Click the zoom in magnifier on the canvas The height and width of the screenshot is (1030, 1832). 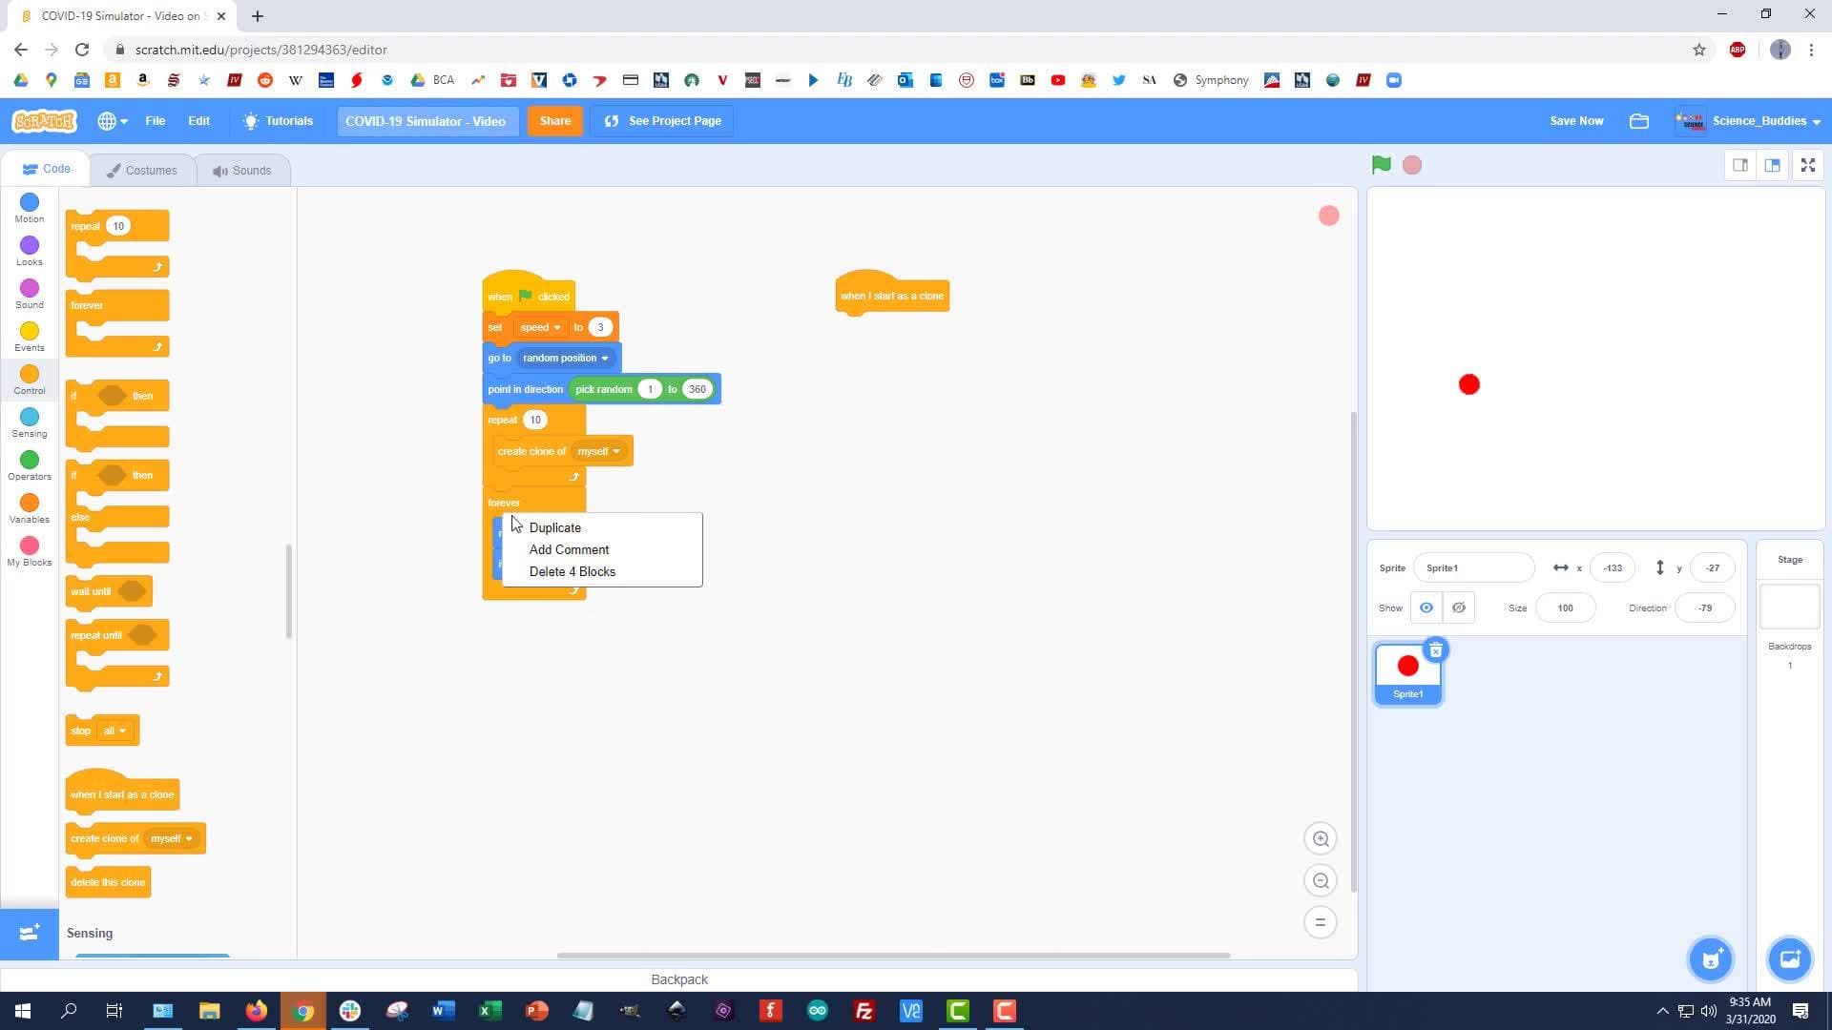[1321, 838]
